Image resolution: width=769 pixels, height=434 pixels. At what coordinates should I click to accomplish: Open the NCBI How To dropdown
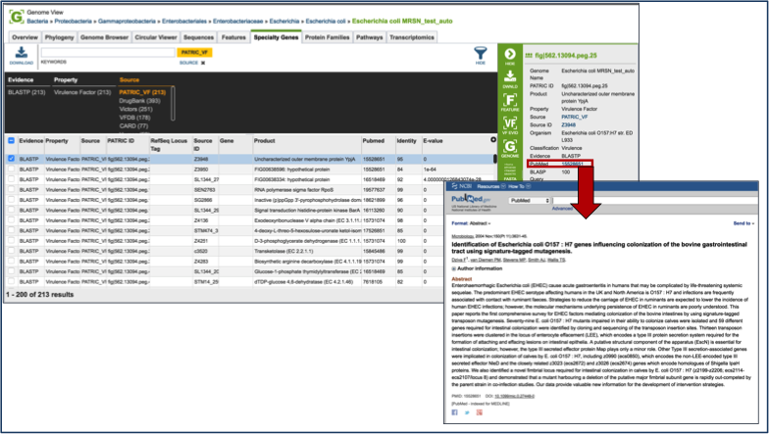[x=520, y=186]
